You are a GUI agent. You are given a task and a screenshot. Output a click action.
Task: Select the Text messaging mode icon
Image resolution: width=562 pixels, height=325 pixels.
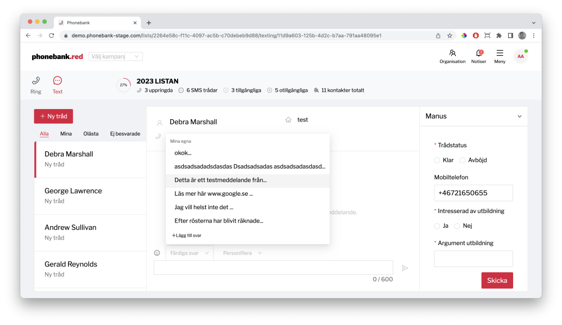click(57, 81)
